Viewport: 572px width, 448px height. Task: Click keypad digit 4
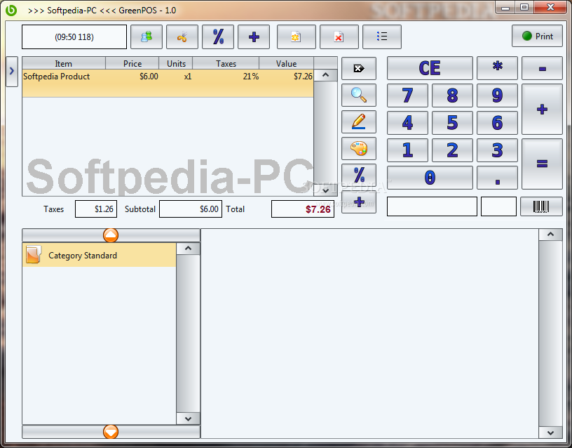point(407,123)
